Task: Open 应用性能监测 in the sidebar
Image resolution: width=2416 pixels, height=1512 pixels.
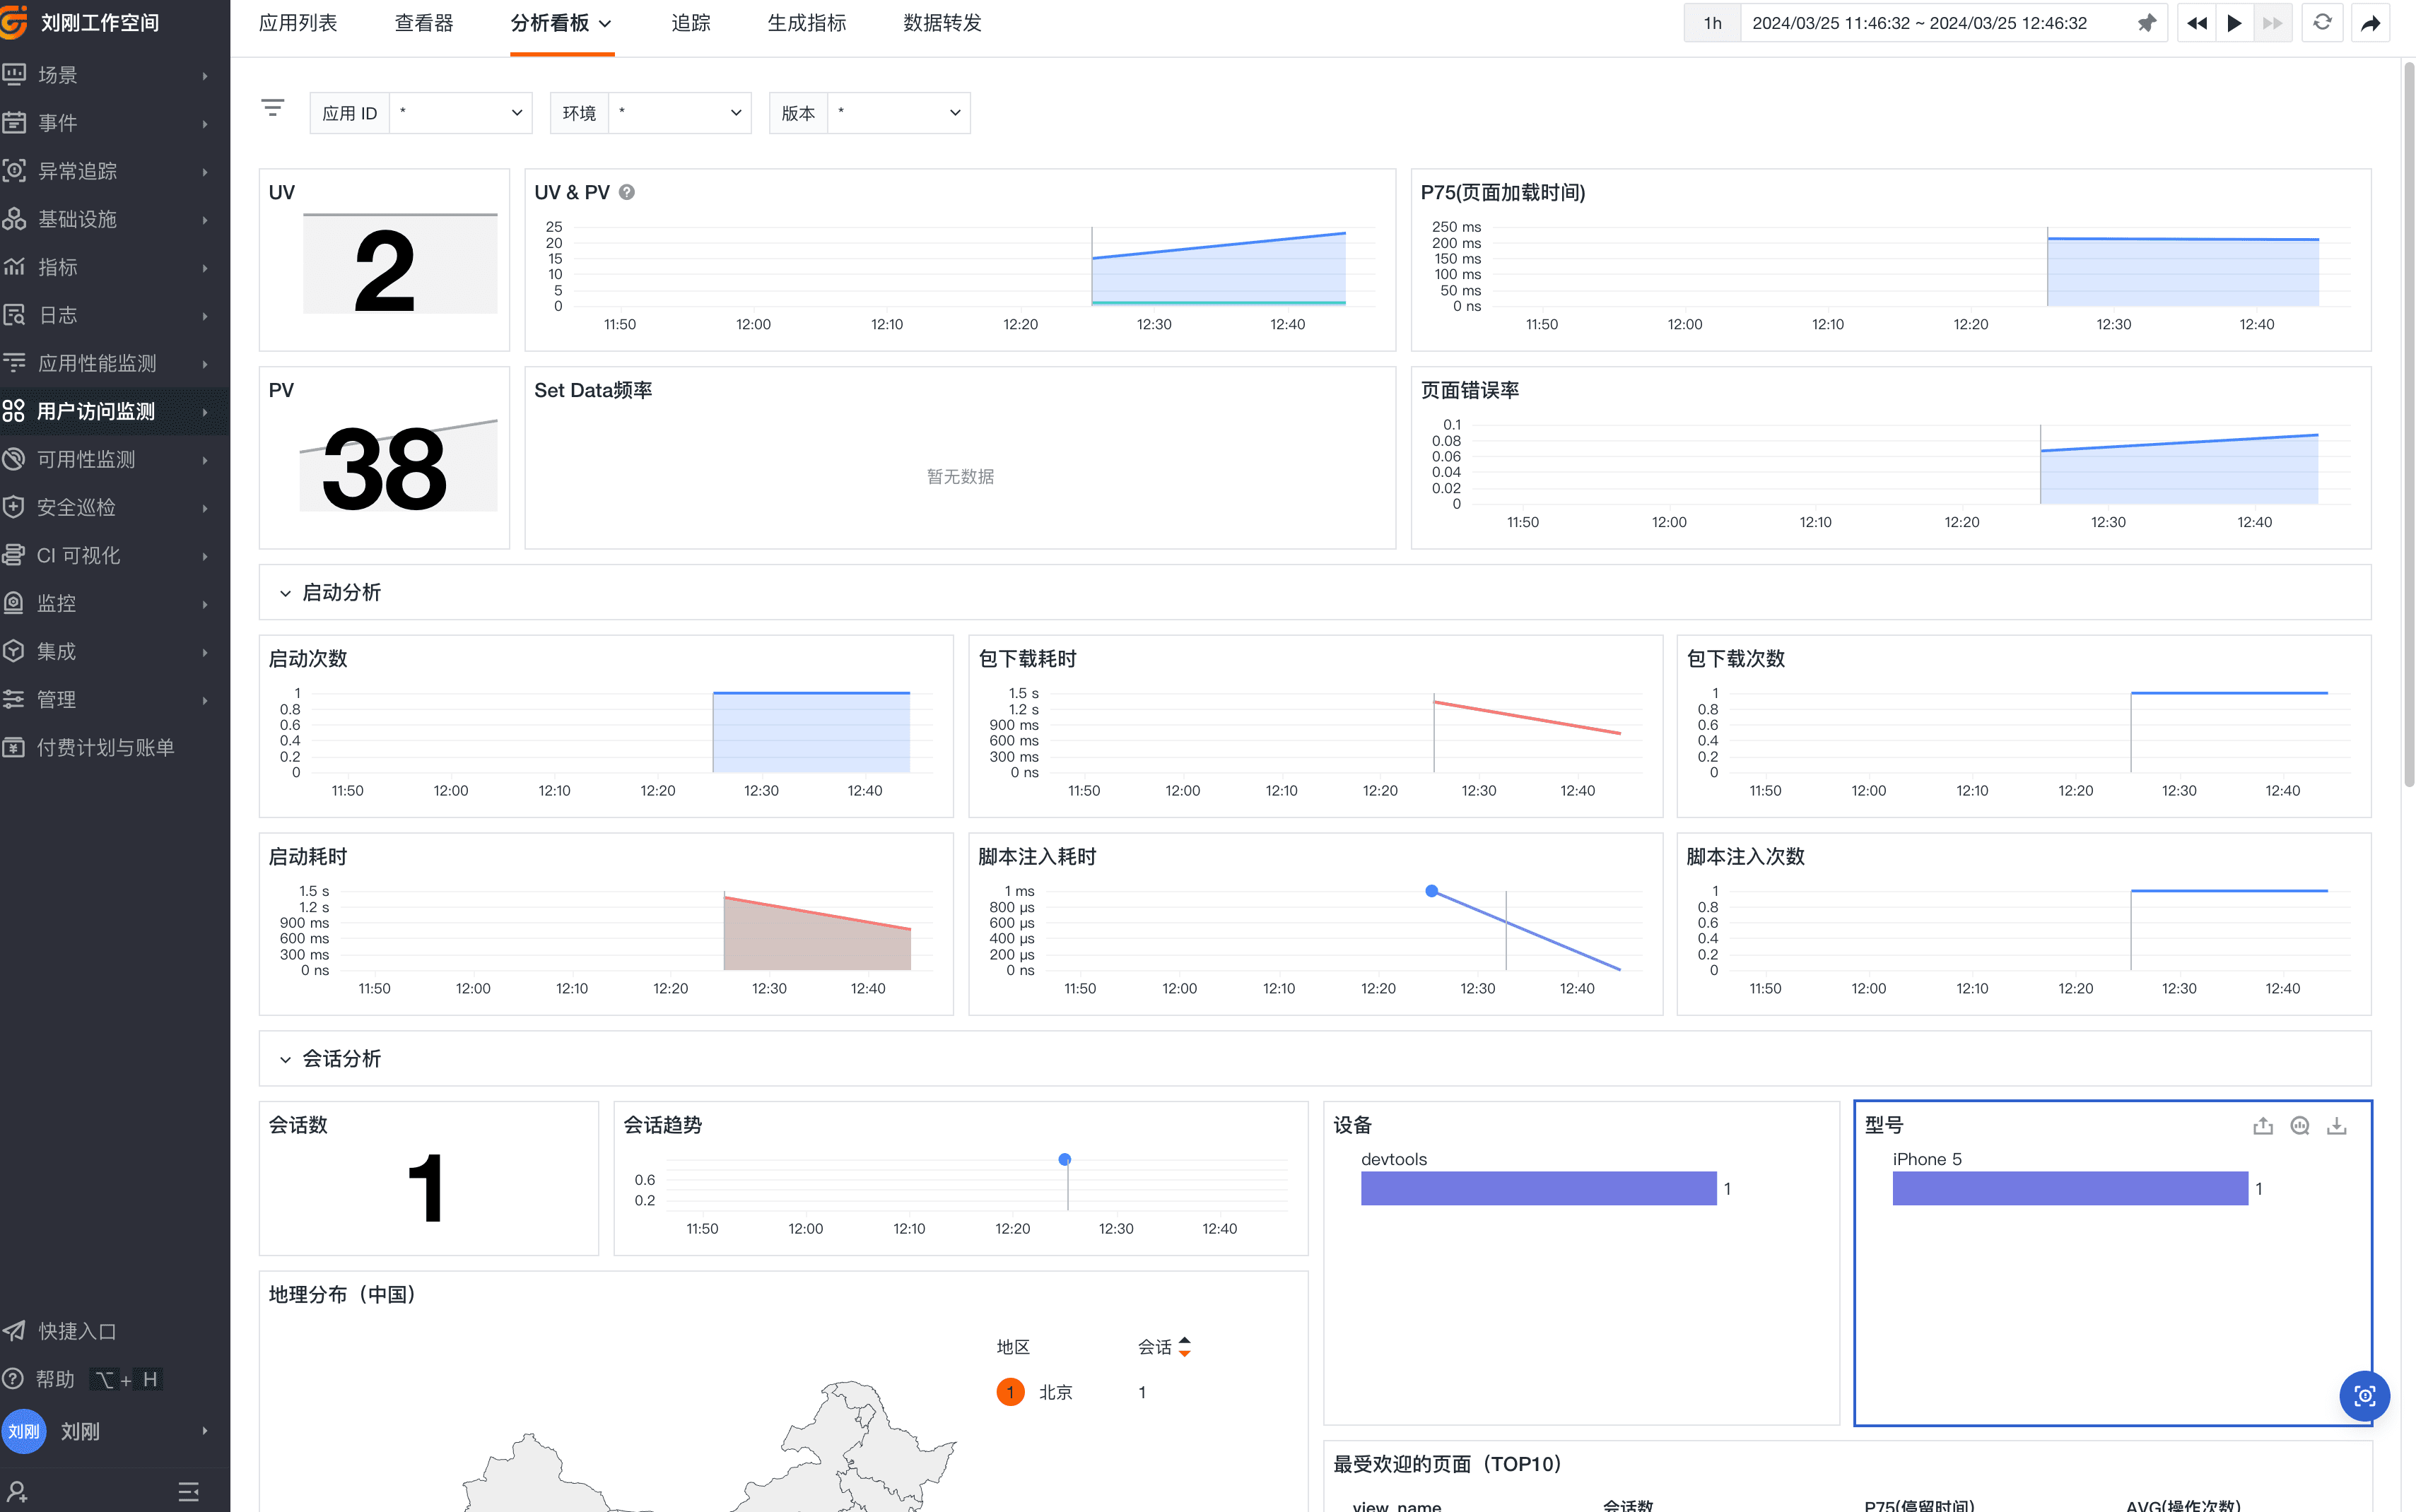Action: (97, 363)
